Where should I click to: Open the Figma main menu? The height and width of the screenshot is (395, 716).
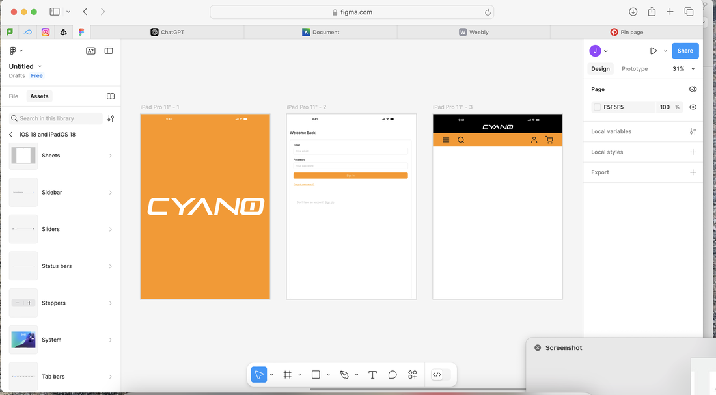pyautogui.click(x=15, y=51)
